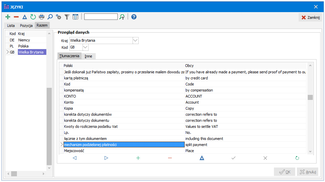Click the country list vertical scrollbar thumb
325x182 pixels.
pos(49,126)
